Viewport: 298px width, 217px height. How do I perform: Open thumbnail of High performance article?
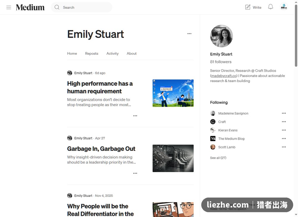click(173, 93)
